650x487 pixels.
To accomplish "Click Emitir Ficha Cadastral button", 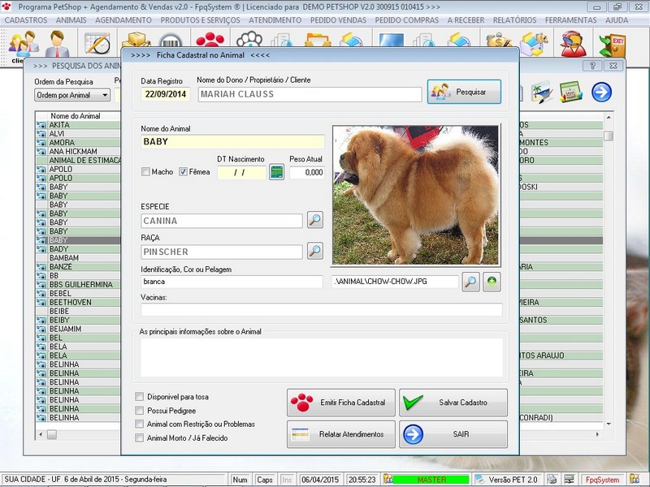I will [340, 403].
